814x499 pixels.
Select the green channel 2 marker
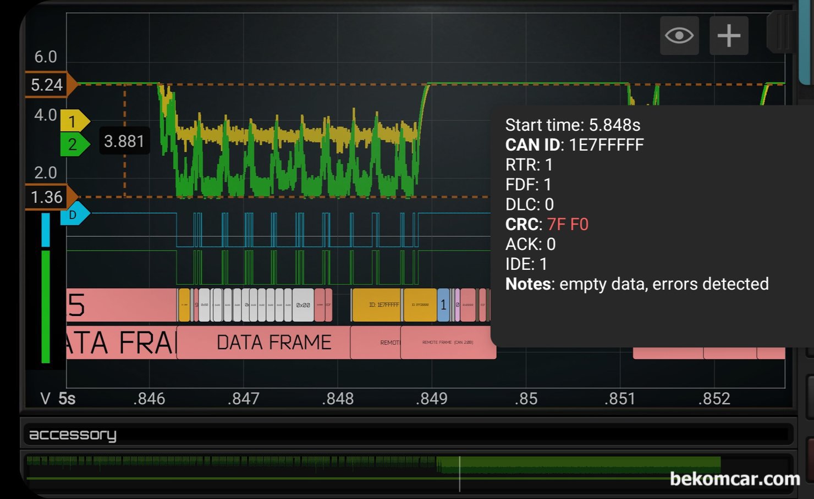click(x=73, y=145)
